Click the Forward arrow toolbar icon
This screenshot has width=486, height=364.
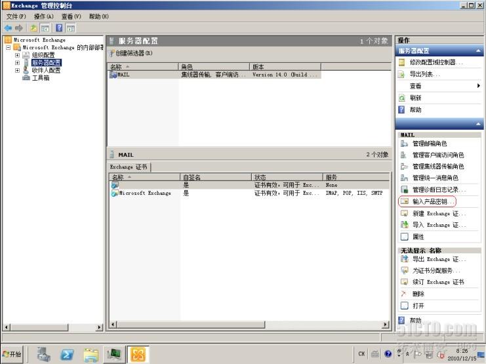19,28
